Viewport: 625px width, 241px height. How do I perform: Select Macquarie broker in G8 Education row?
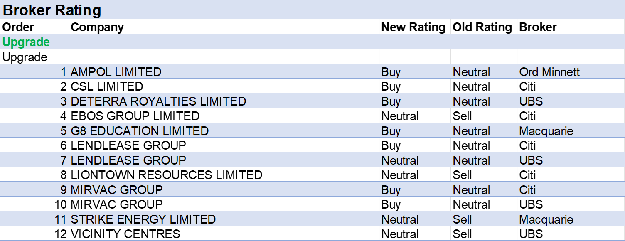pyautogui.click(x=546, y=131)
